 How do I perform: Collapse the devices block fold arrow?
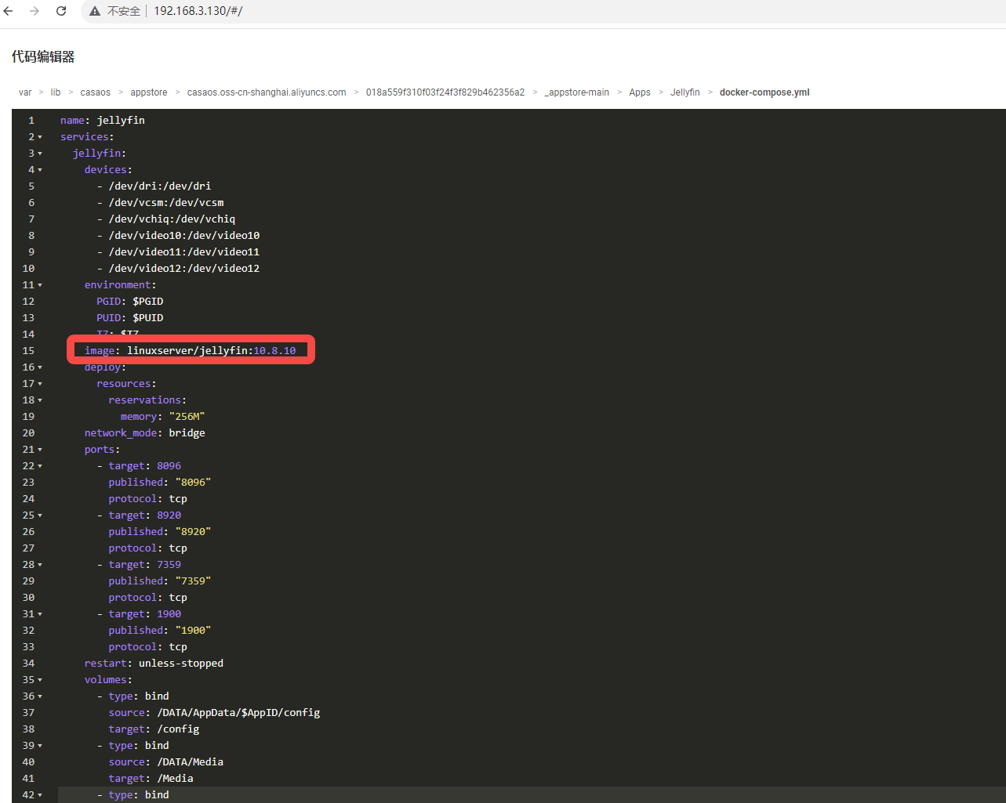(x=38, y=169)
